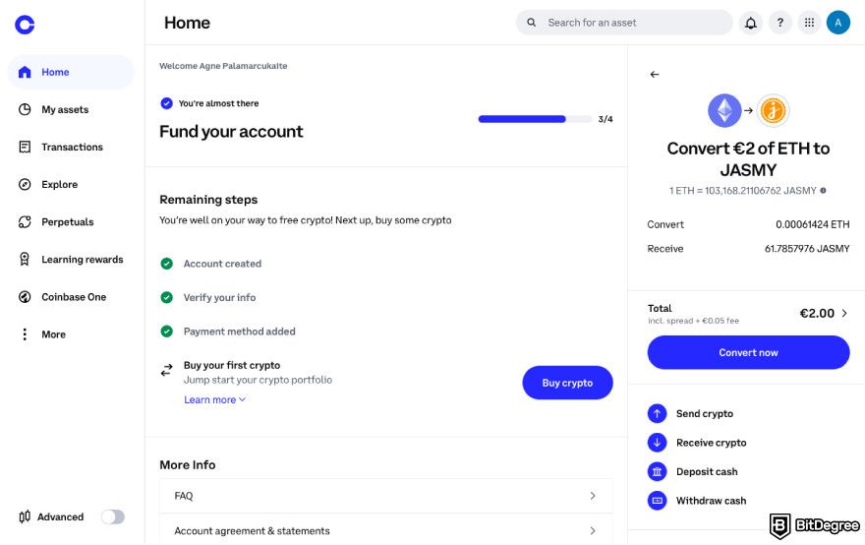Viewport: 865px width, 545px height.
Task: Click the 61.7857976 JASMY receive amount
Action: point(807,249)
